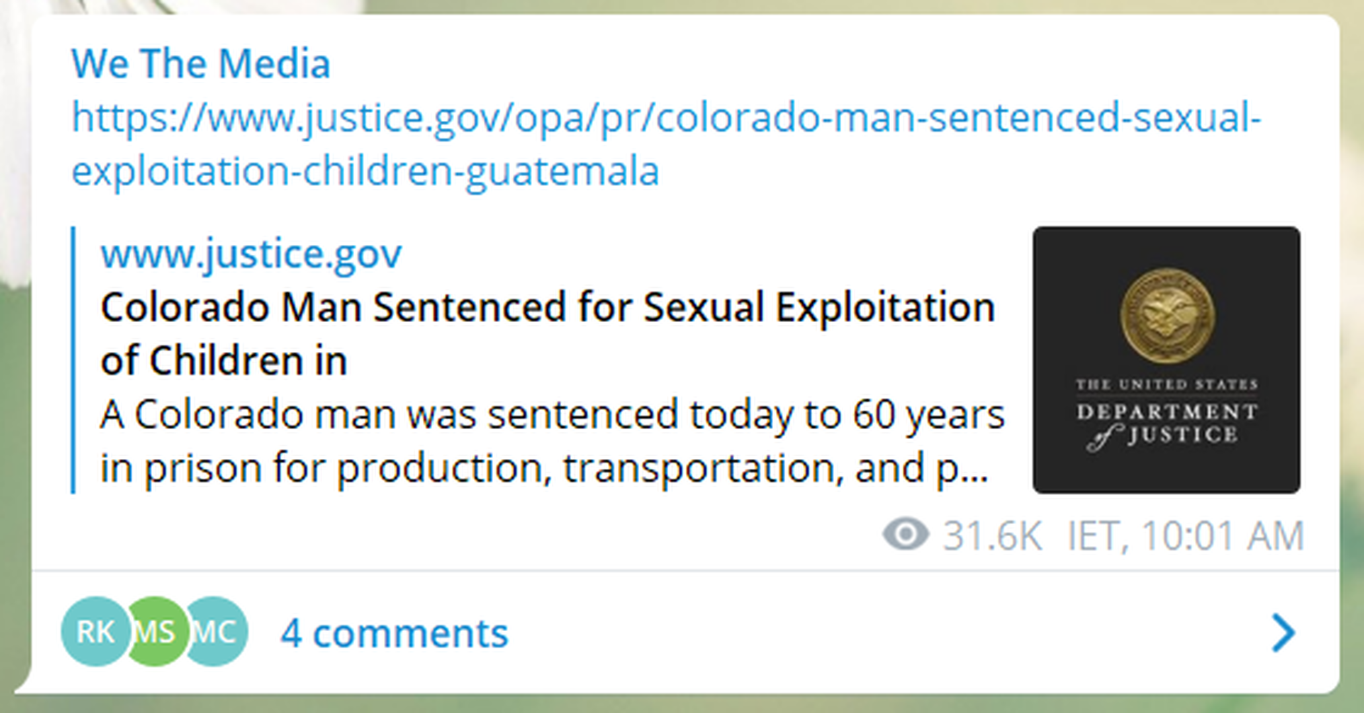Image resolution: width=1364 pixels, height=713 pixels.
Task: Open the 4 comments thread
Action: coord(395,633)
